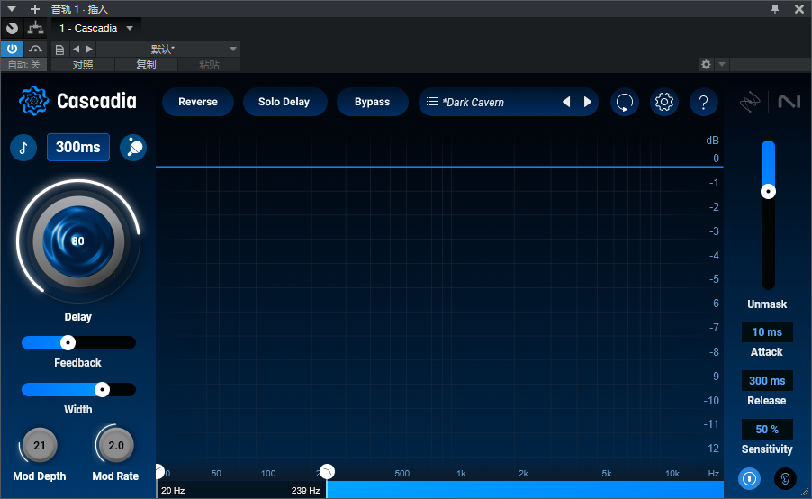
Task: Click the Native Instruments logo icon
Action: 789,102
